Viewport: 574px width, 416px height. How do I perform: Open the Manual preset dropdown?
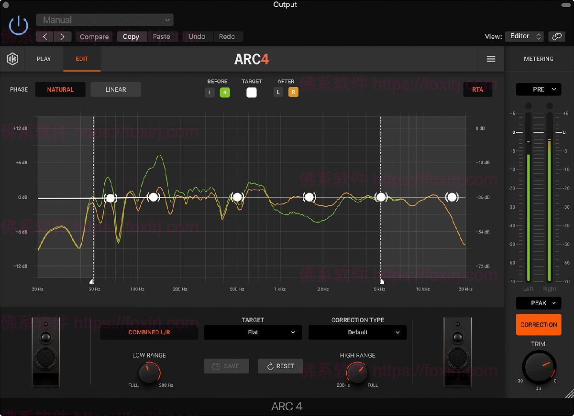105,20
